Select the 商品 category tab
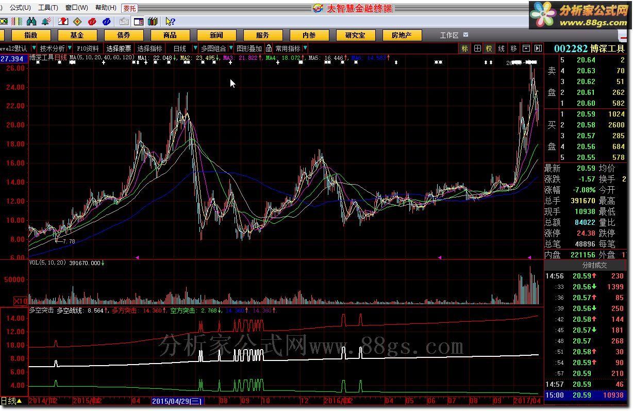The width and height of the screenshot is (633, 411). pyautogui.click(x=170, y=35)
